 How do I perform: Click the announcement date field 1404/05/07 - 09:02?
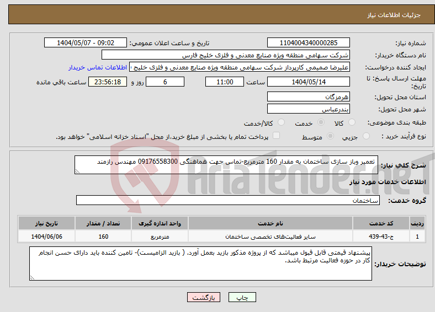click(86, 42)
